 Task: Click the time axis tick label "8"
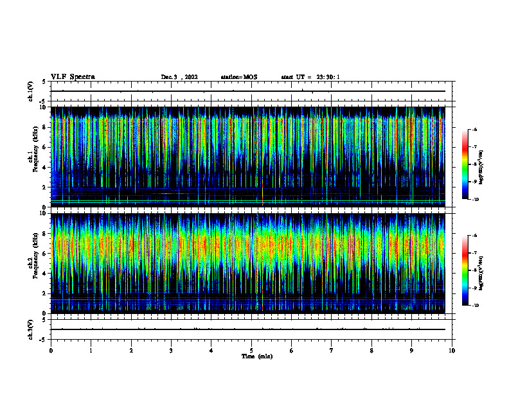371,351
